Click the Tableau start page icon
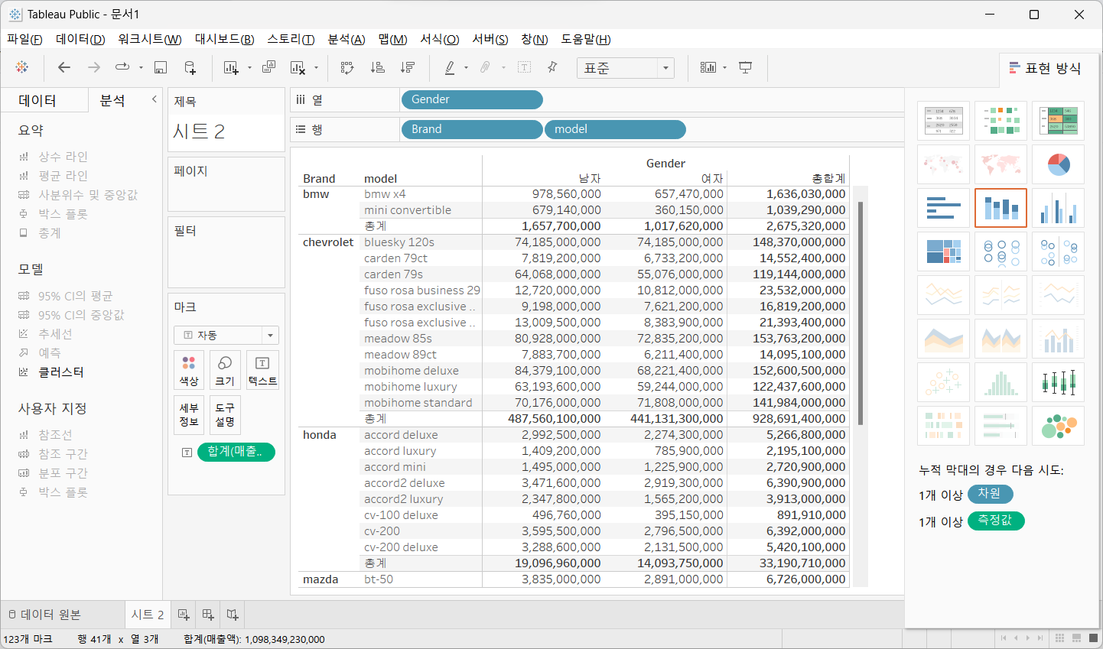 pyautogui.click(x=22, y=67)
